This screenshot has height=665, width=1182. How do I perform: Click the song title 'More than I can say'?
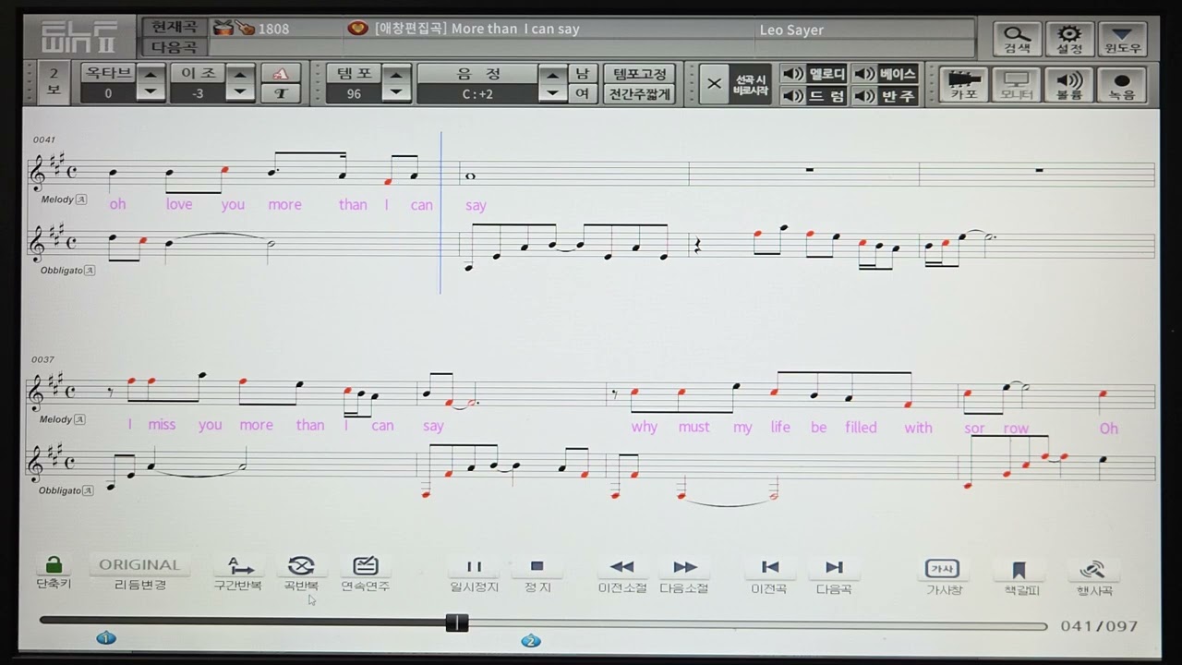pyautogui.click(x=515, y=29)
